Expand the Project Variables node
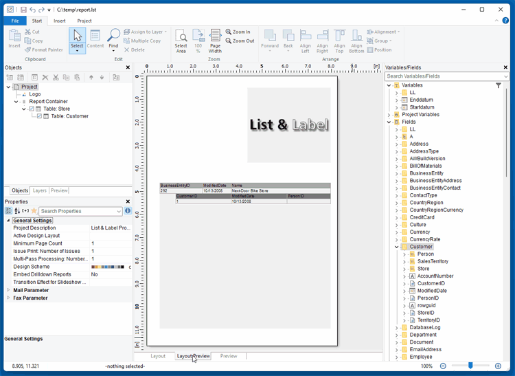Image resolution: width=515 pixels, height=376 pixels. 389,115
